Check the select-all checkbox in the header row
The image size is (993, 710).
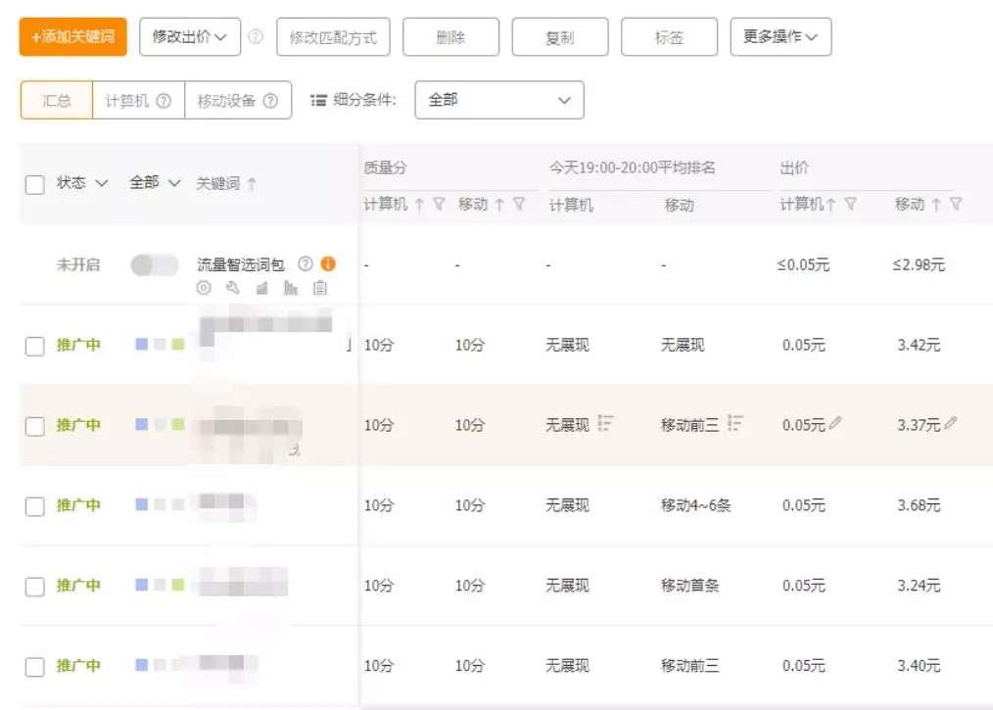(x=36, y=182)
